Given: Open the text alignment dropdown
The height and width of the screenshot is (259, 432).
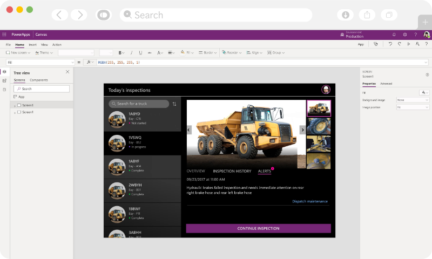Looking at the screenshot, I should pyautogui.click(x=171, y=52).
